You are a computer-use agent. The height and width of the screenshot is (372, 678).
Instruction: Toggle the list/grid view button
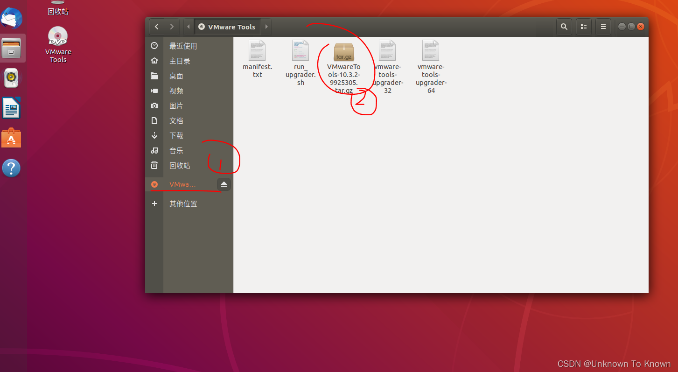(584, 27)
